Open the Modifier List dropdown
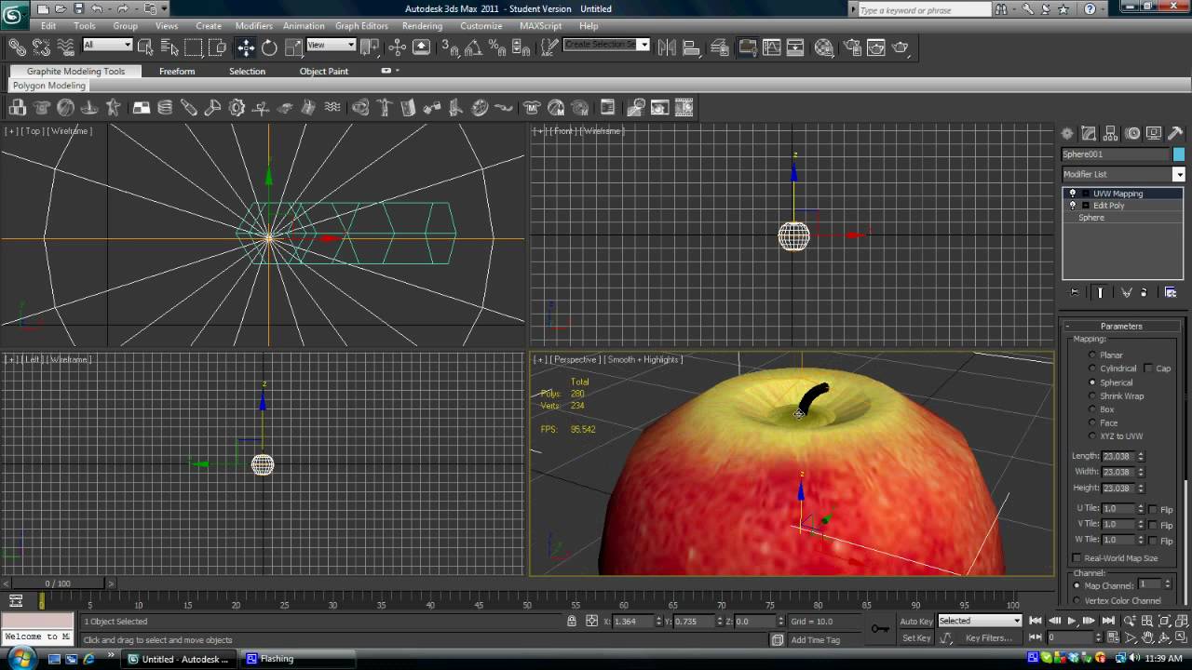1192x670 pixels. (1178, 174)
